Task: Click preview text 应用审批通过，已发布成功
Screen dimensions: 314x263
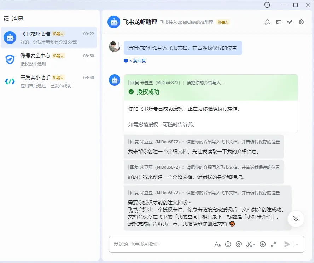Action: (46, 86)
